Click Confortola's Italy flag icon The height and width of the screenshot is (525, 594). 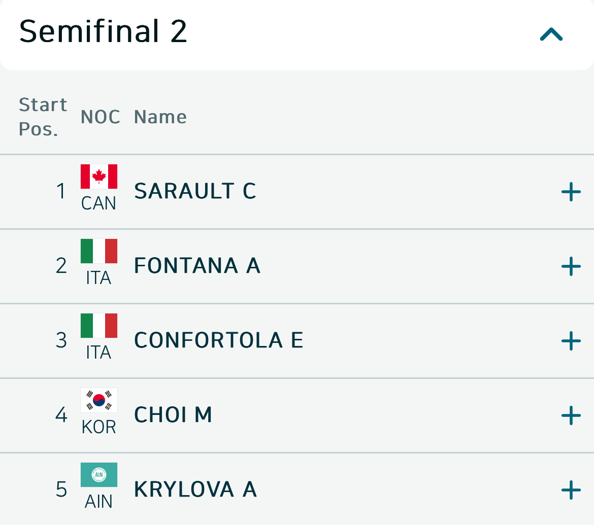99,326
